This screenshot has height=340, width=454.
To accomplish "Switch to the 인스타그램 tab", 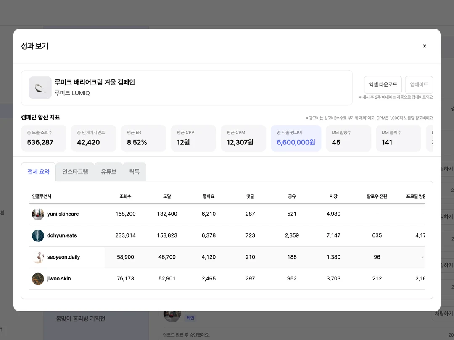I will (75, 172).
